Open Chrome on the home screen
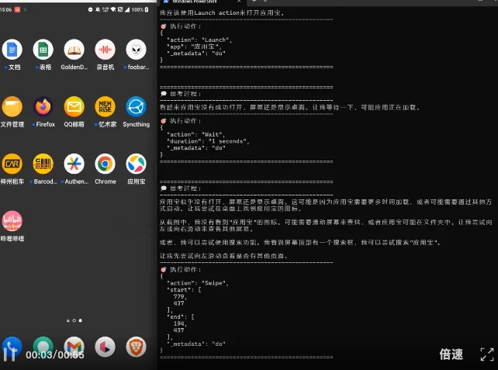This screenshot has width=498, height=370. [105, 164]
